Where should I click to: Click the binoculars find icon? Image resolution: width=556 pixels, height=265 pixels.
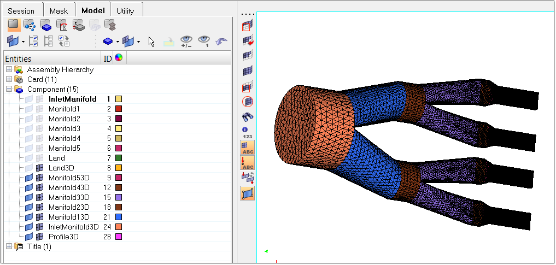point(248,116)
